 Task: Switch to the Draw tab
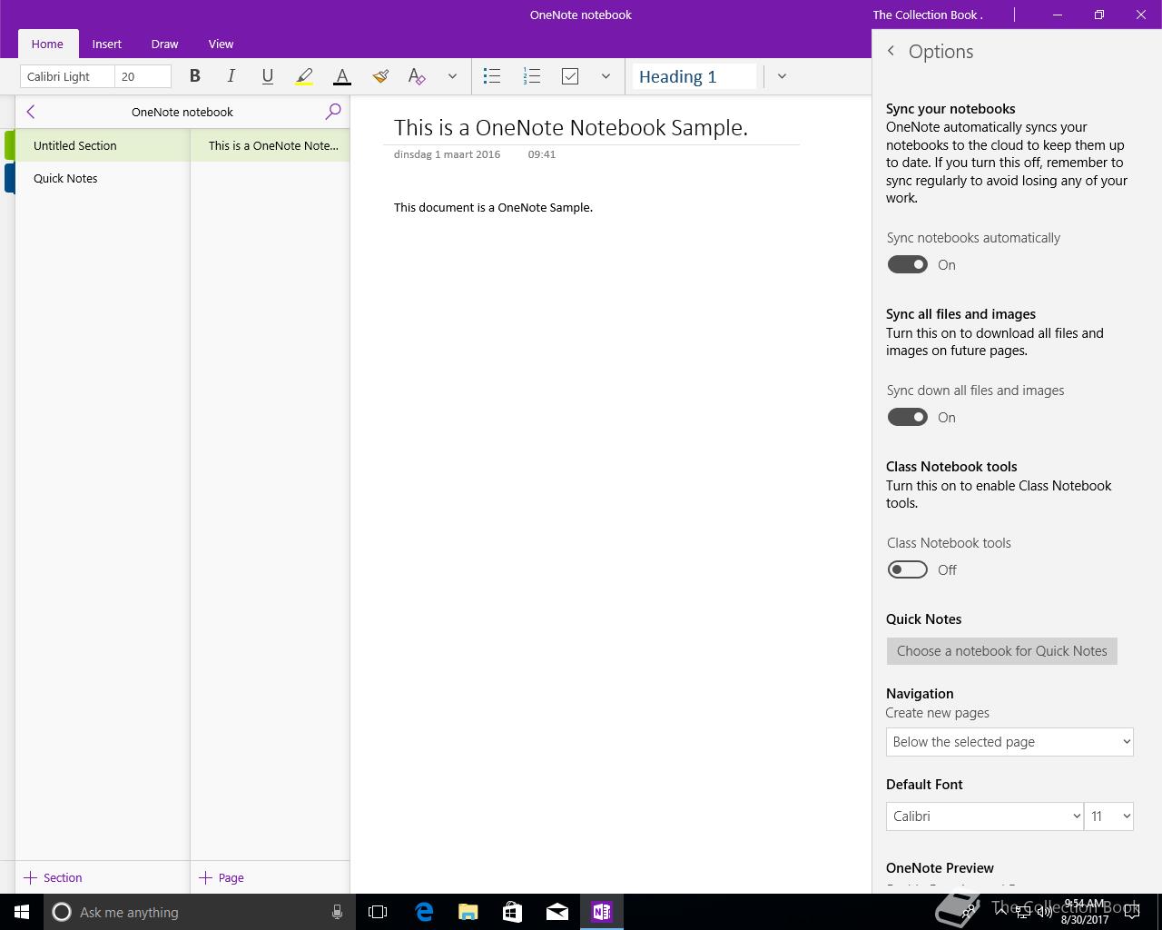(x=164, y=44)
